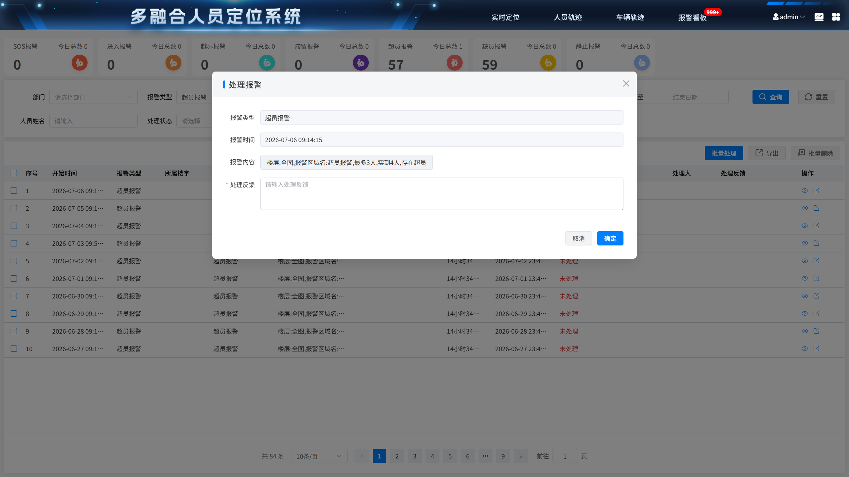Screen dimensions: 849x477
Task: View details eye icon for row 9
Action: (805, 331)
